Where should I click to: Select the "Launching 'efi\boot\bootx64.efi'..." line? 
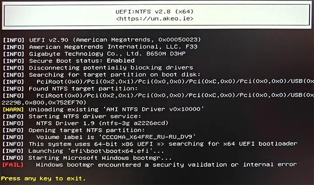coord(96,151)
